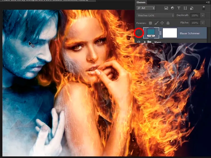
Task: Toggle the layer filtering switch
Action: click(204, 8)
